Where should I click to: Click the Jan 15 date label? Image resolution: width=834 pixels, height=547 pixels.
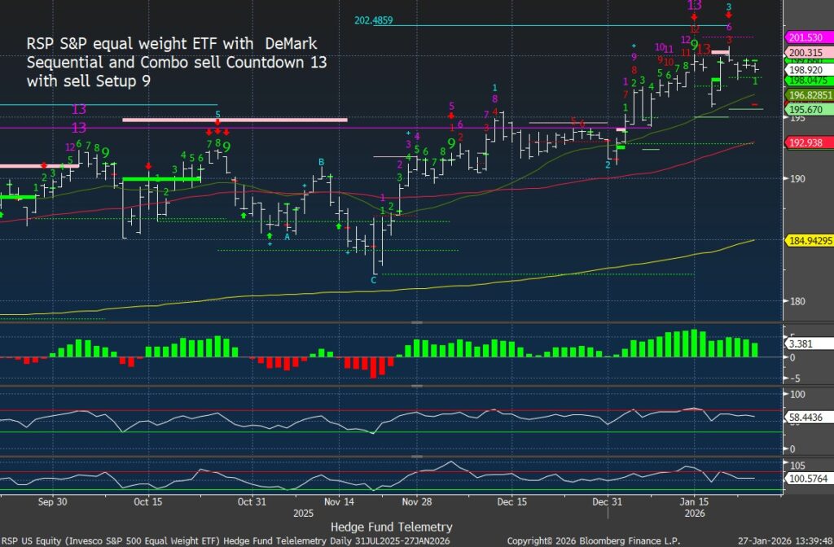pyautogui.click(x=693, y=502)
